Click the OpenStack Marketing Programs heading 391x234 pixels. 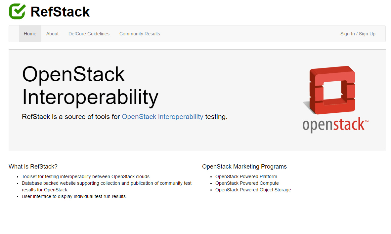tap(245, 167)
